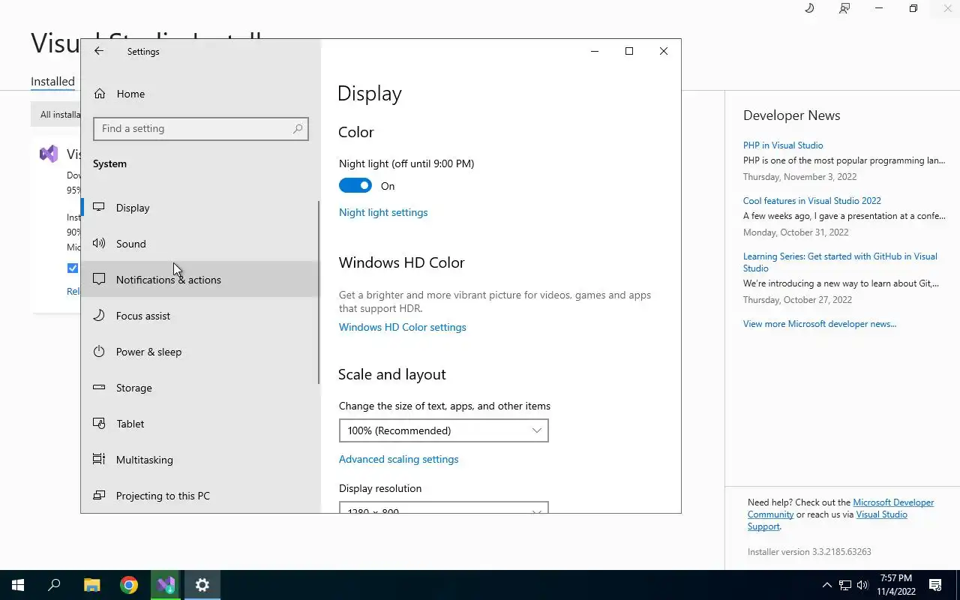Close the Settings window
The height and width of the screenshot is (600, 960).
[x=664, y=51]
